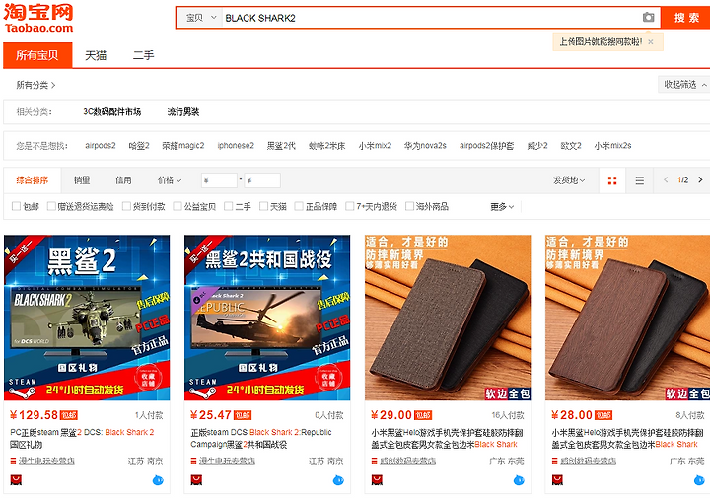Open the 价格 sort dropdown
The image size is (710, 498).
(x=170, y=180)
